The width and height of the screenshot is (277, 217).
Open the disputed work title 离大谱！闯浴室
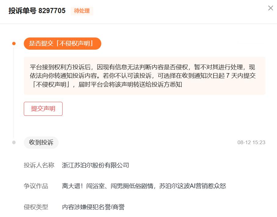click(x=144, y=186)
